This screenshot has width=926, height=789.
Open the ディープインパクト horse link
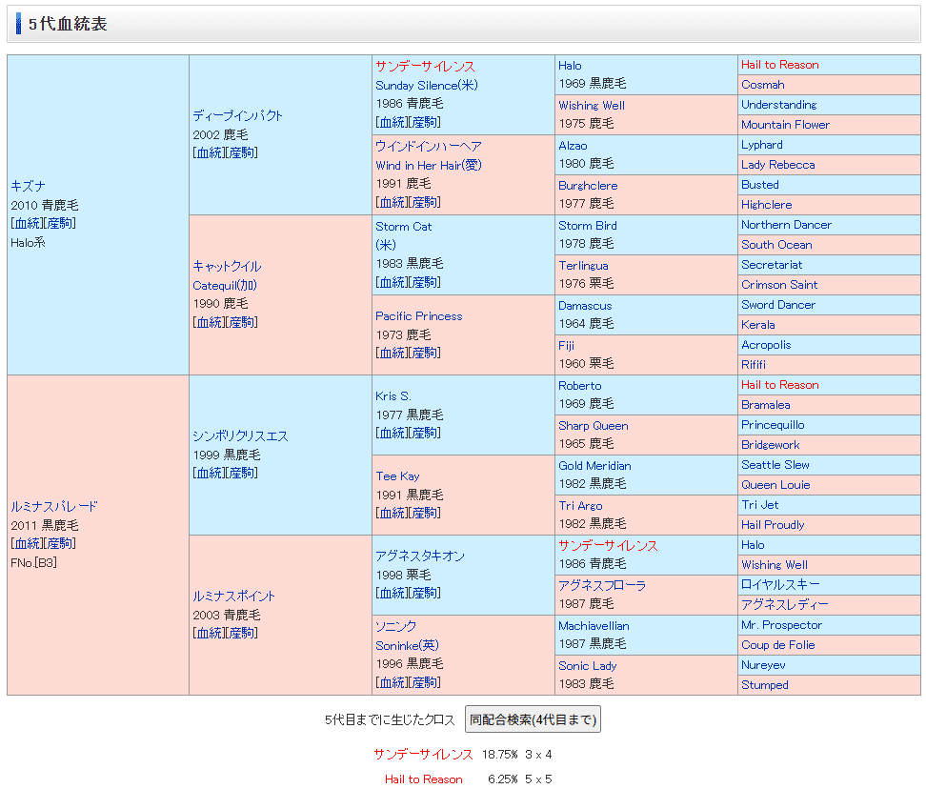click(x=237, y=115)
